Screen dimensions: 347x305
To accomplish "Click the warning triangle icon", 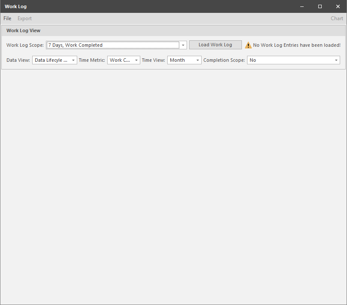I will point(248,45).
